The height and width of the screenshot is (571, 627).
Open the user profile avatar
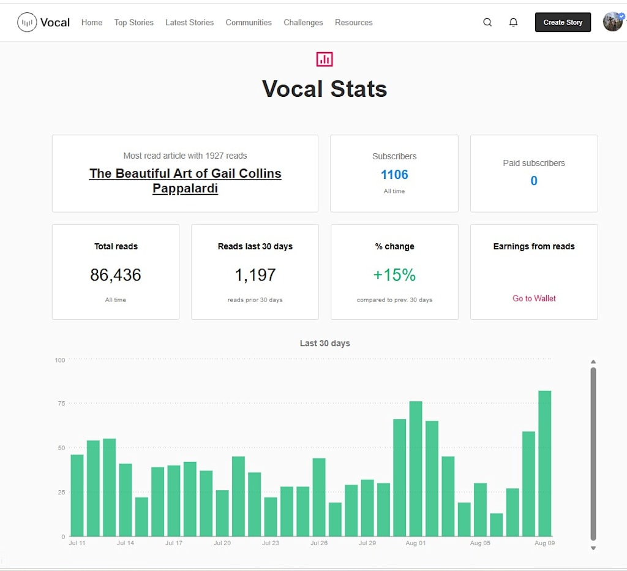(613, 21)
